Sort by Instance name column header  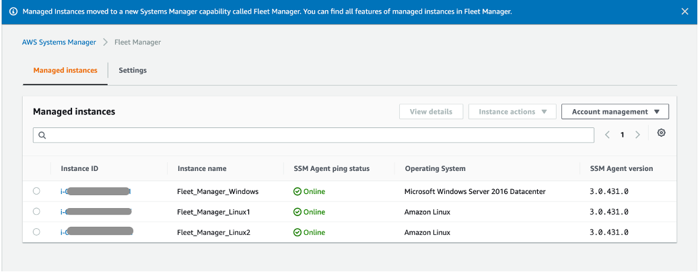point(202,169)
